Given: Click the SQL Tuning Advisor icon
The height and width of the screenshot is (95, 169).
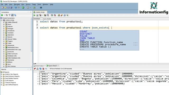Looking at the screenshot, I should point(48,15).
